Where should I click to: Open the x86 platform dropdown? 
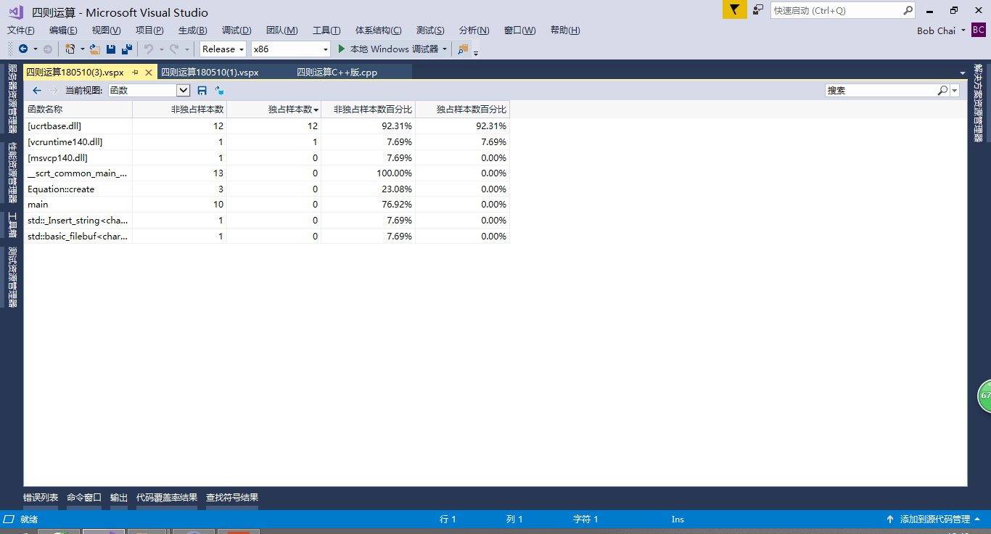[x=290, y=49]
